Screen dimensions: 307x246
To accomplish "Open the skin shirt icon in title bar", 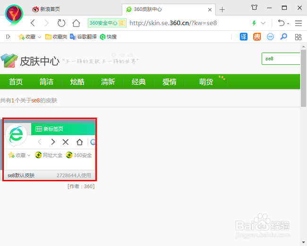I will [x=254, y=8].
